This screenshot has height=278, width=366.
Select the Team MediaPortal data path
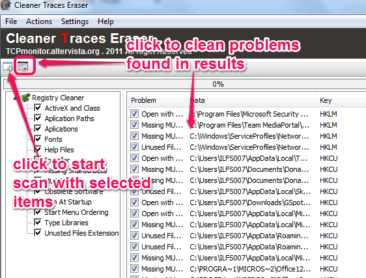pos(249,125)
